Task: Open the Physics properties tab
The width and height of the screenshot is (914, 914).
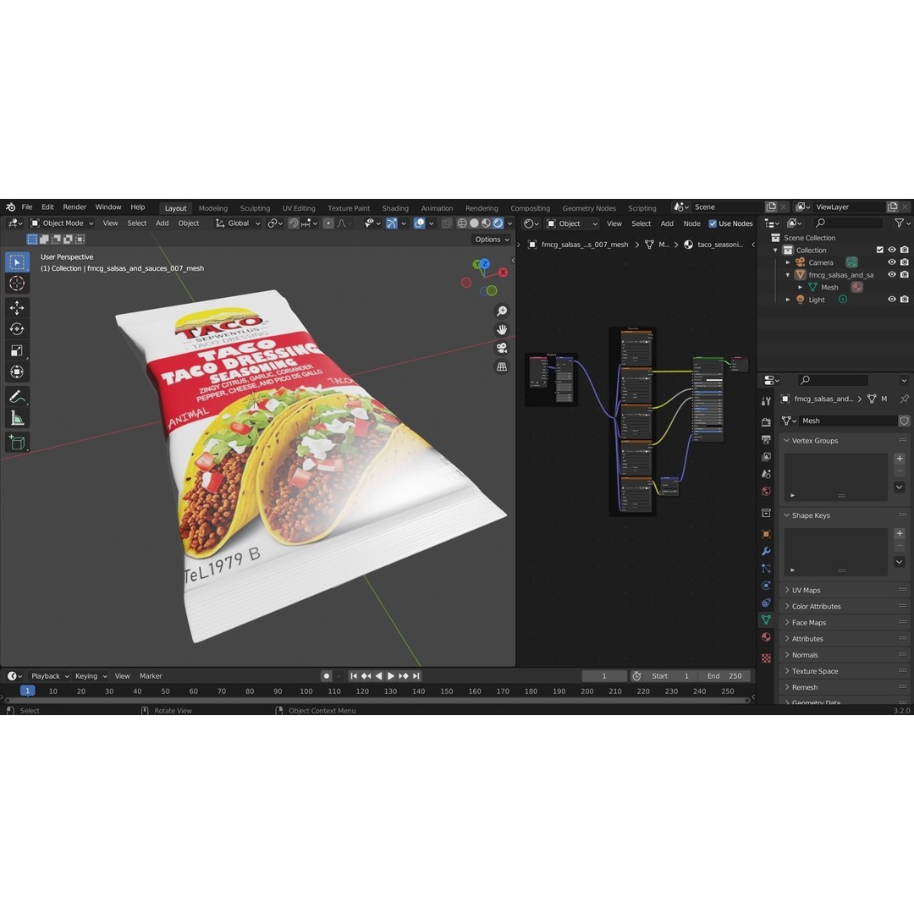Action: (x=766, y=586)
